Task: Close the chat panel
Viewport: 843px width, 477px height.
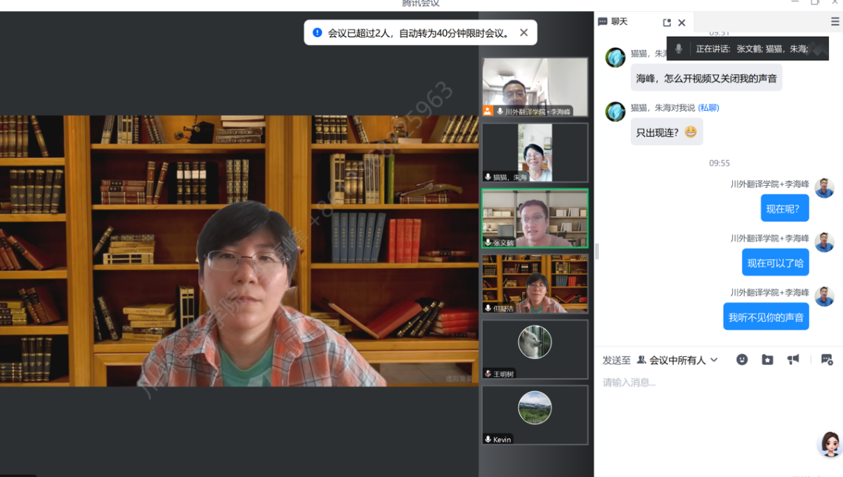Action: [x=681, y=22]
